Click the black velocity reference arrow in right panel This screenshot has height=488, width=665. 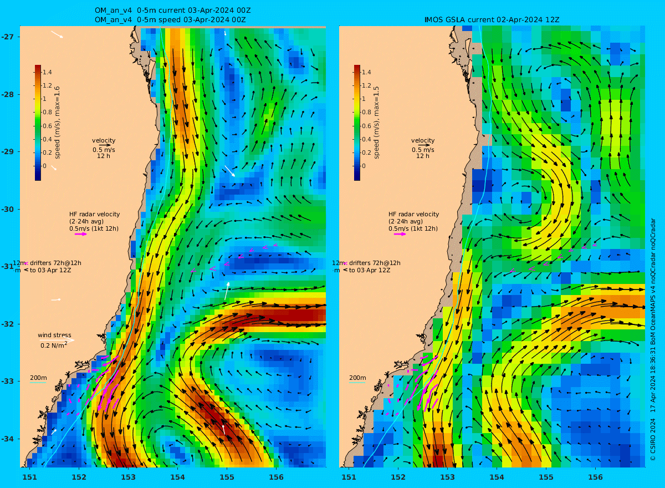424,145
